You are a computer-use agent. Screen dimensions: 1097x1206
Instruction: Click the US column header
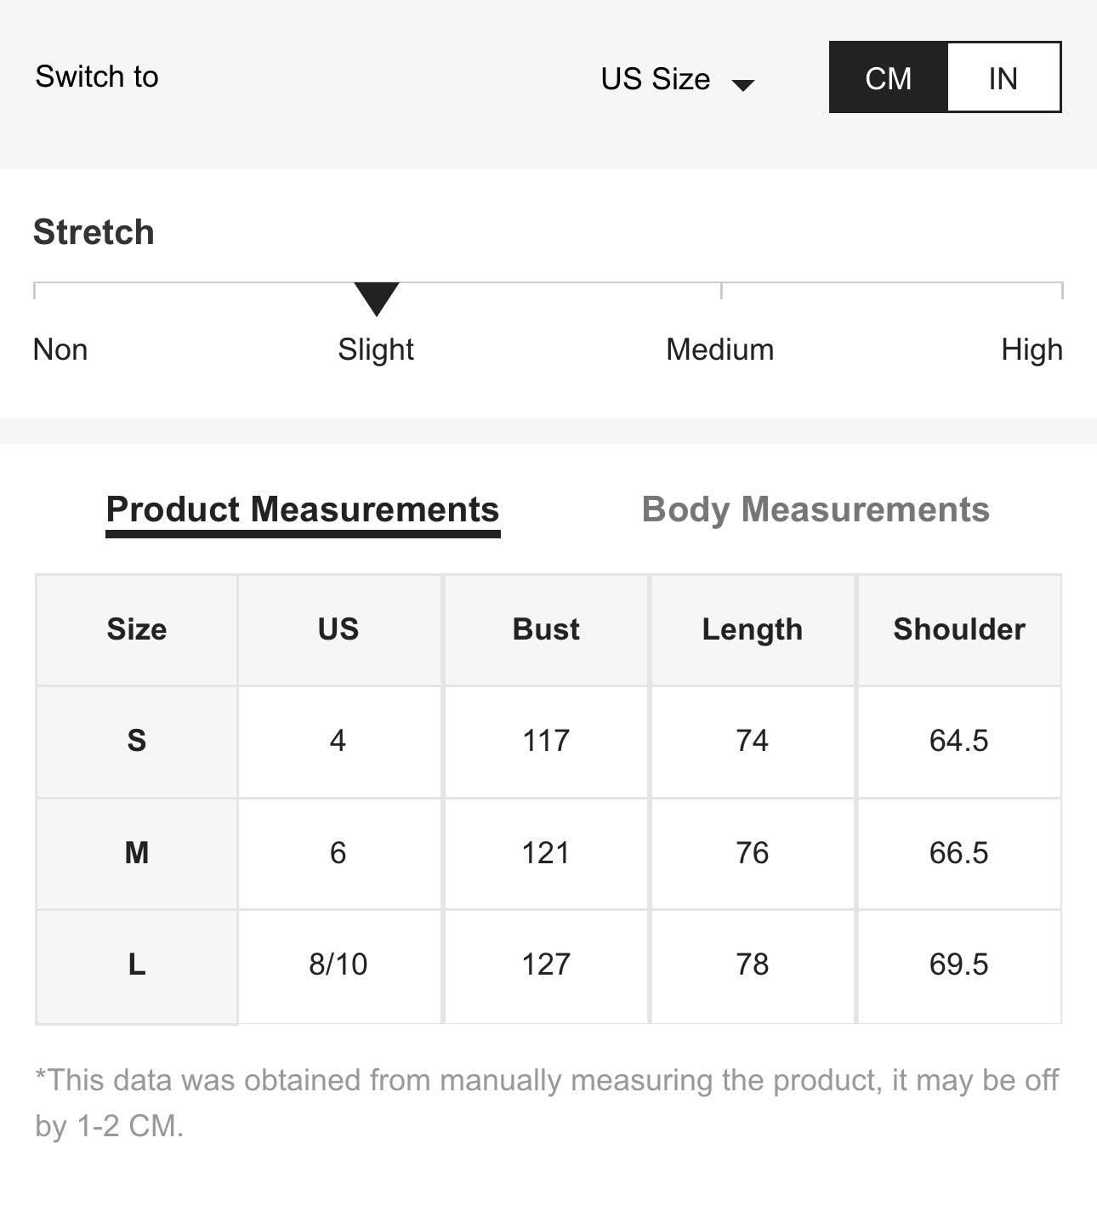(x=338, y=629)
